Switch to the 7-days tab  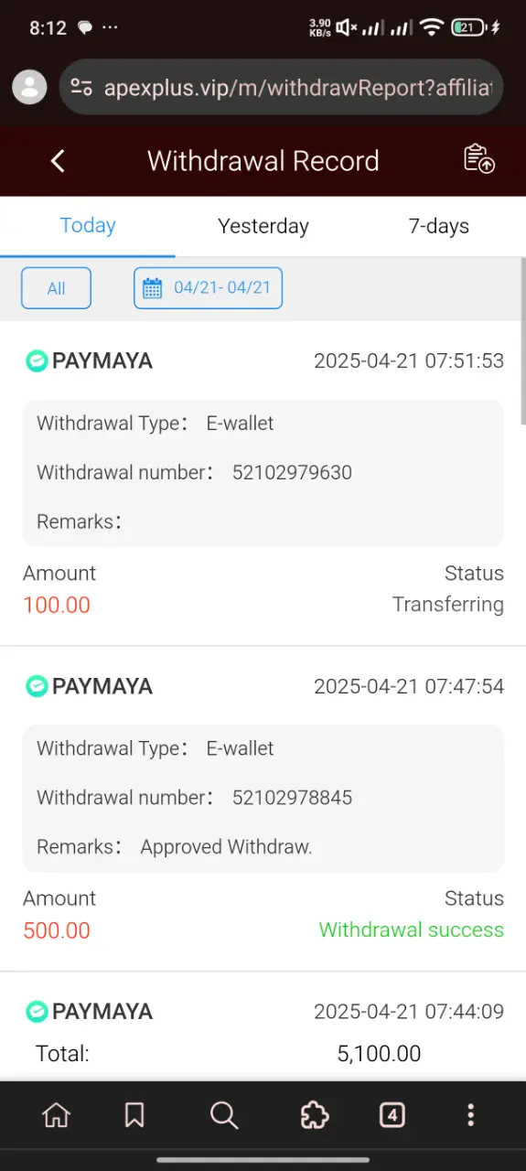coord(438,226)
